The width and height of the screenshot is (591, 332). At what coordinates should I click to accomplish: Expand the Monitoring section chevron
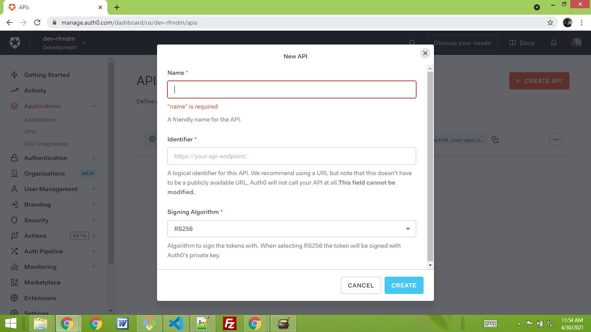pos(94,267)
